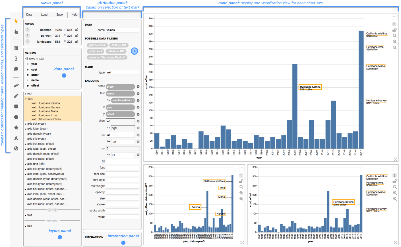The image size is (401, 247).
Task: Expand the axis tick (cost, offset) layer
Action: coord(25,144)
